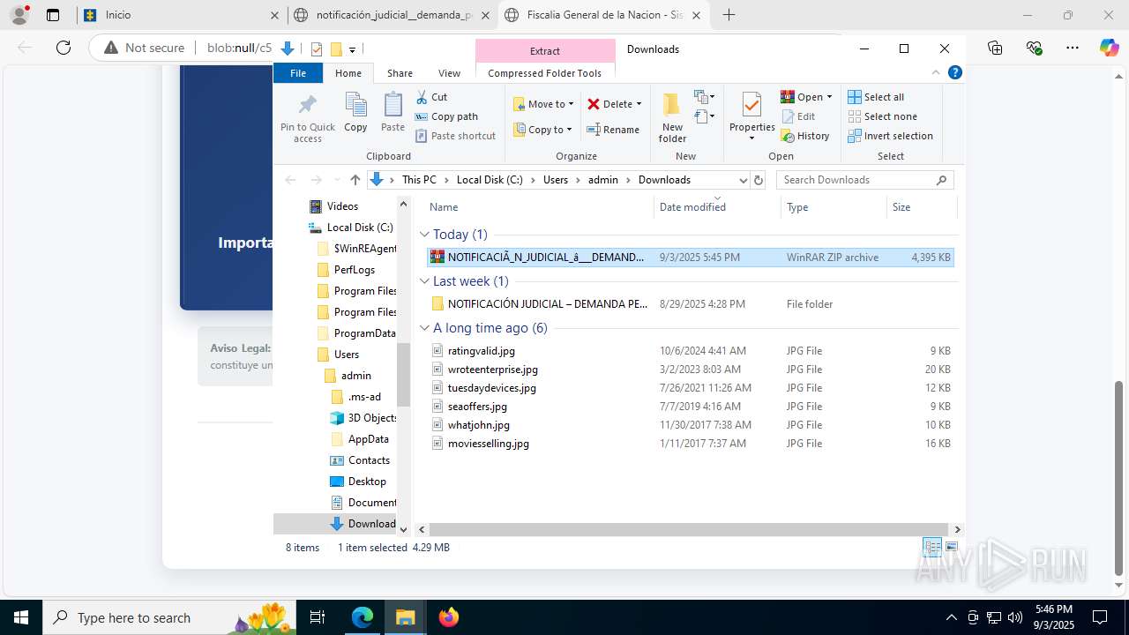Click the Search Downloads field
This screenshot has height=635, width=1129.
[x=864, y=180]
